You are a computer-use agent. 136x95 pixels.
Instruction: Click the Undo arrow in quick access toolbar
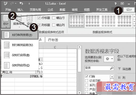(x=21, y=4)
